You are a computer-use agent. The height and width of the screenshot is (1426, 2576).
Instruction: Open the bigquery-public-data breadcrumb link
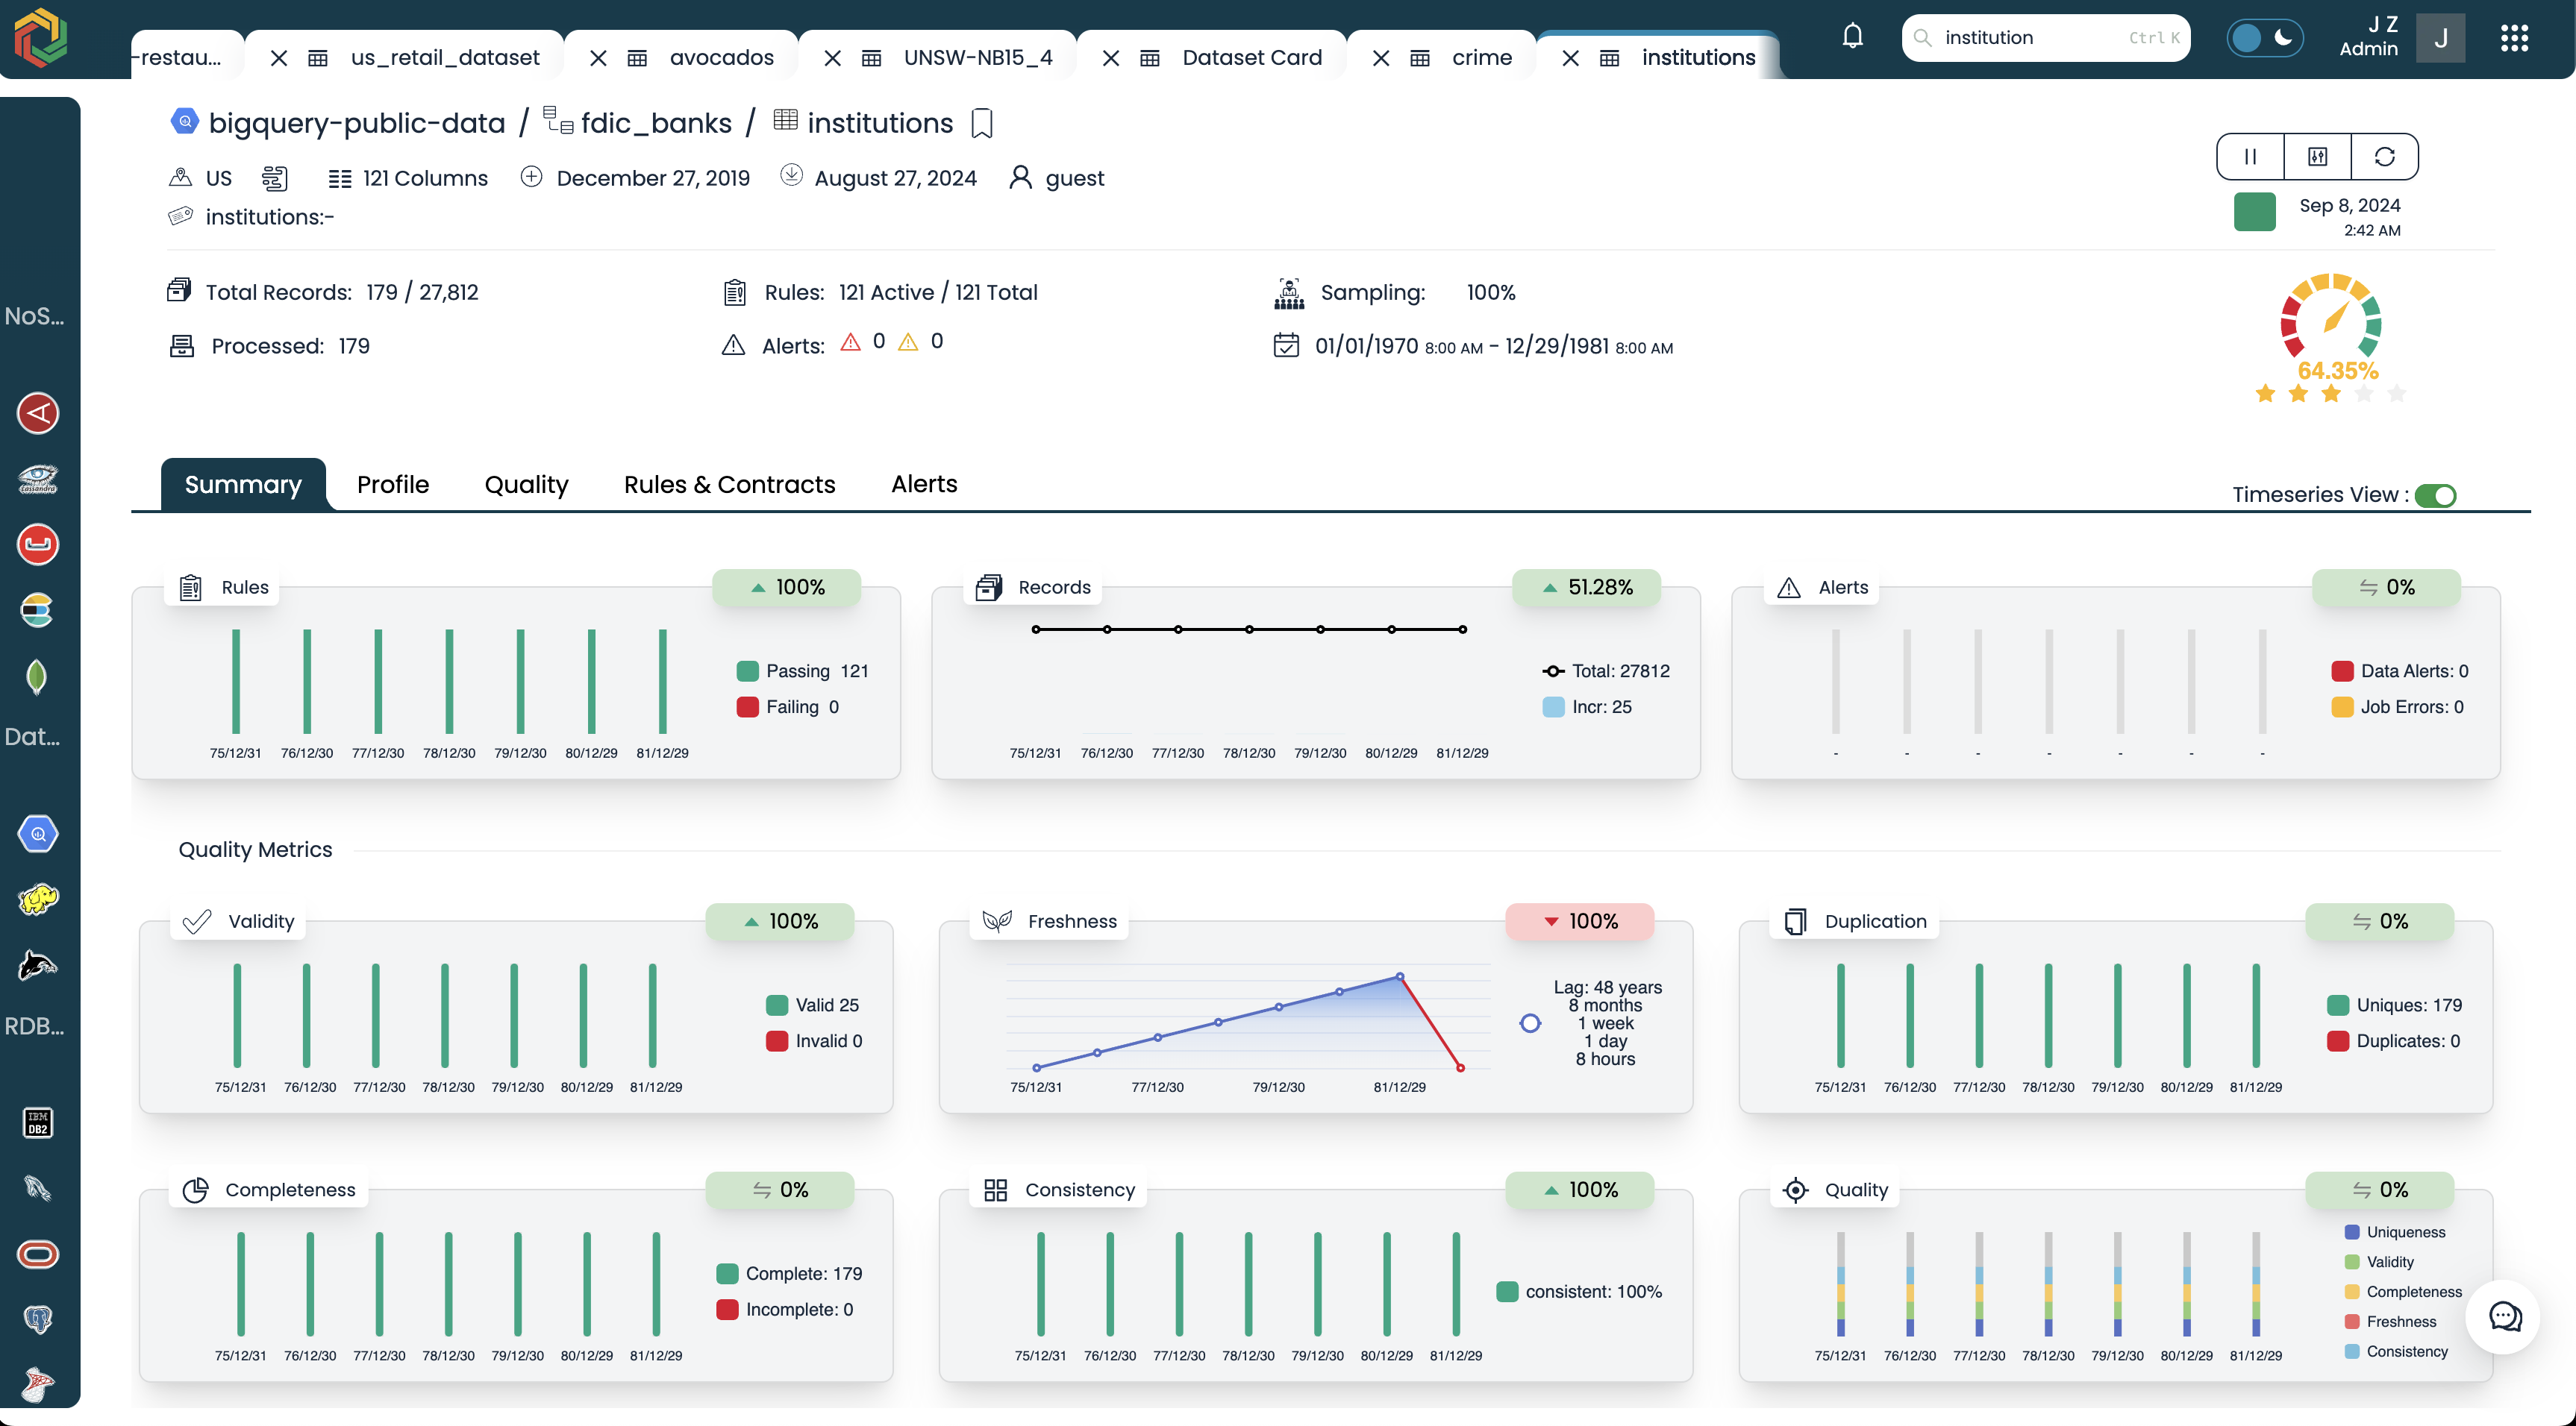(356, 123)
